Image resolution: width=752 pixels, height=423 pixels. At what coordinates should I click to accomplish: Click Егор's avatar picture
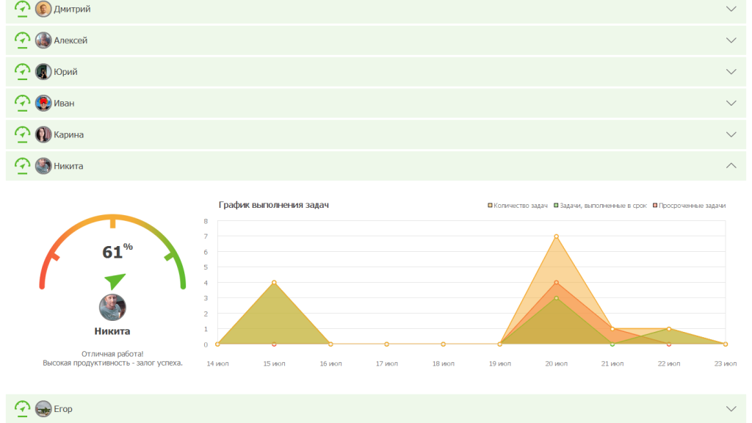click(x=43, y=408)
